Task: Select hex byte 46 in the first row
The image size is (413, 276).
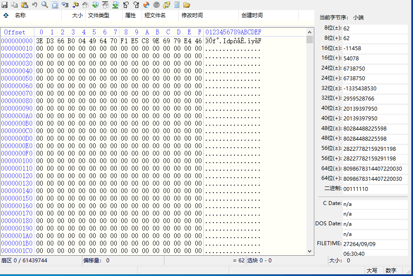Action: tap(198, 41)
